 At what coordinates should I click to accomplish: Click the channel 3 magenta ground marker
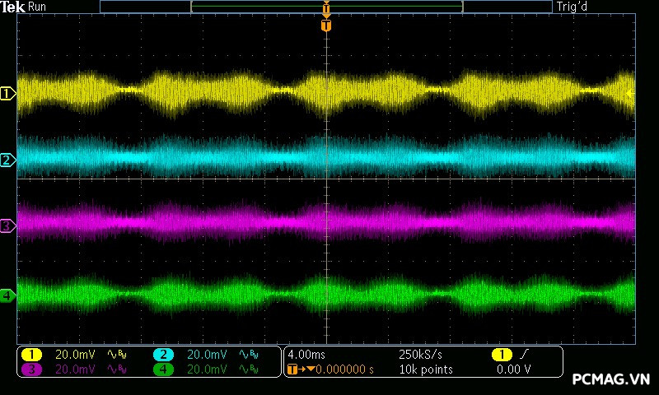click(7, 225)
